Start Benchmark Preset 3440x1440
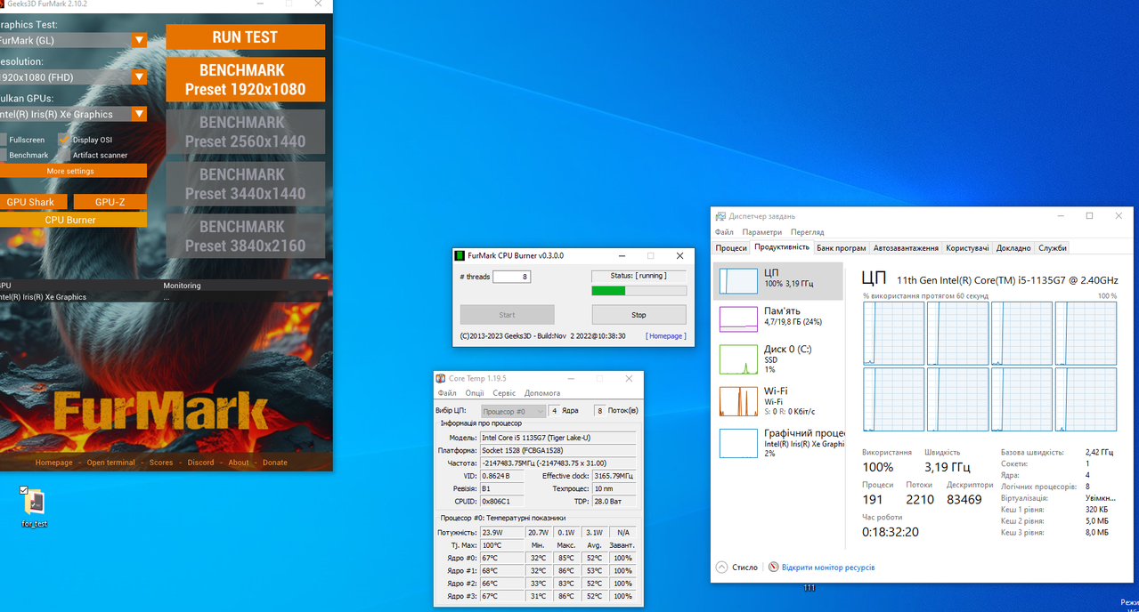 coord(245,184)
